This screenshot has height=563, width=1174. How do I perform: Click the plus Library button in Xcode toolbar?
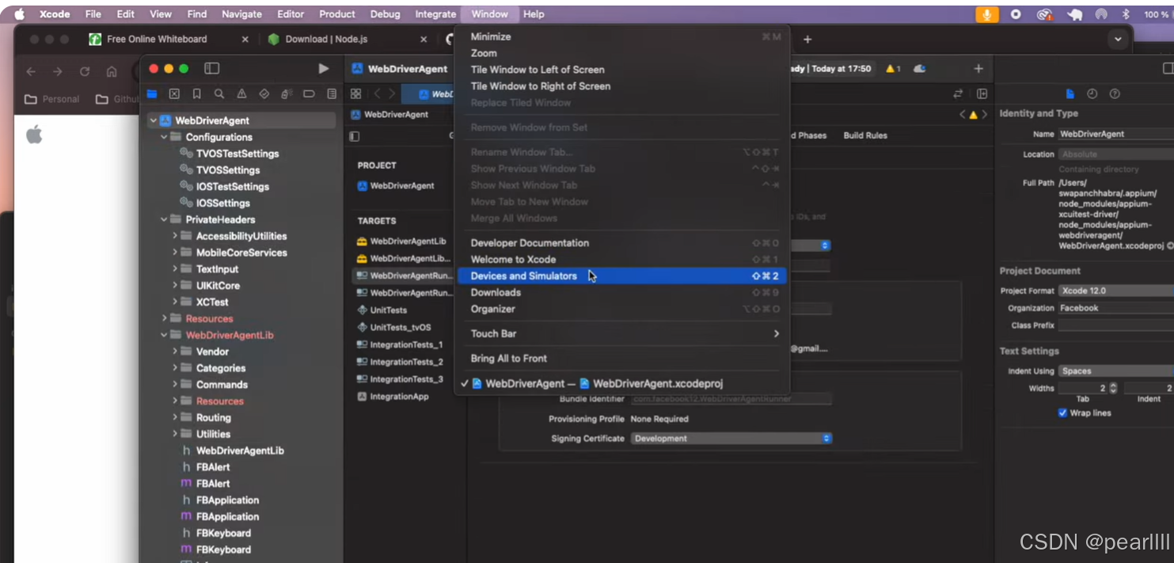[x=978, y=69]
